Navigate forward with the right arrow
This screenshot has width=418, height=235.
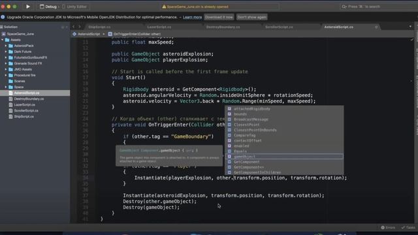pos(80,27)
